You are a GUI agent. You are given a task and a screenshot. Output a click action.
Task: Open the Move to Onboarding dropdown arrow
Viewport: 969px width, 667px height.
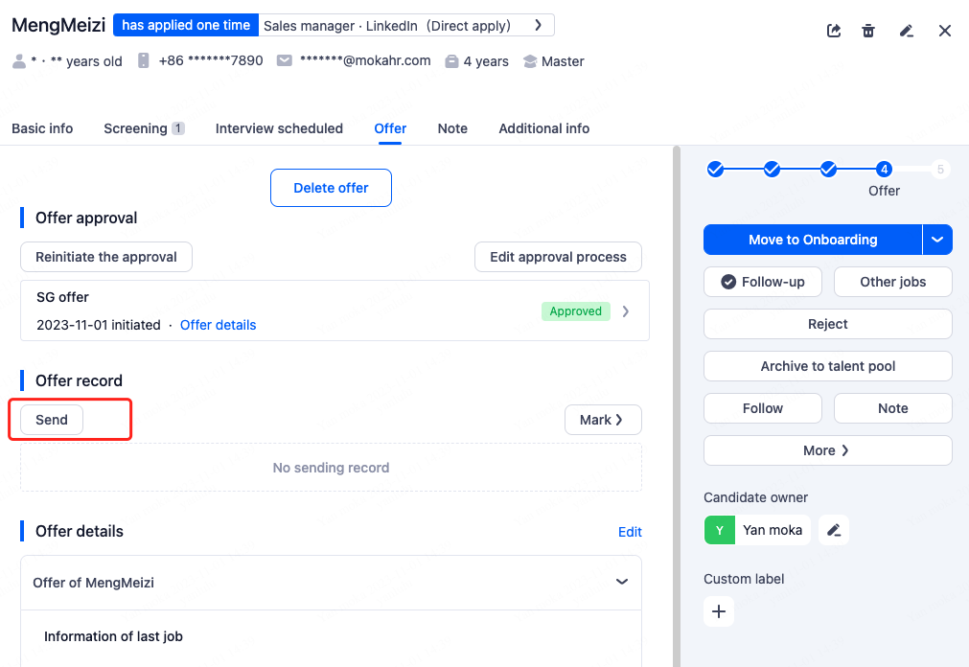[x=937, y=240]
